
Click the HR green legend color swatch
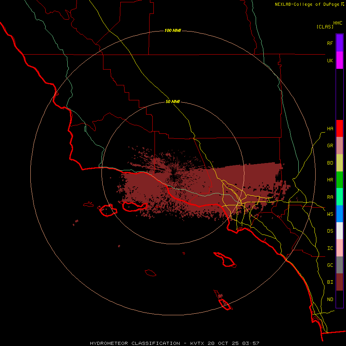click(339, 180)
